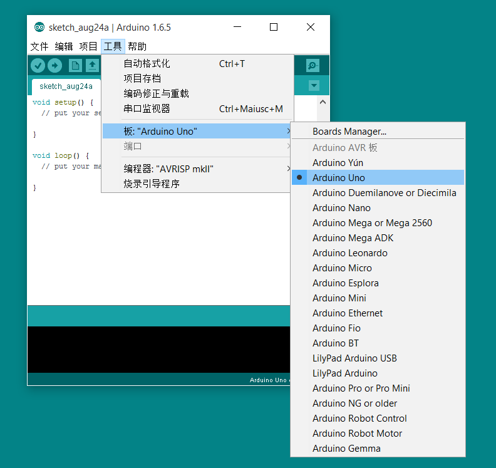Click 烧录引导程序 menu entry
The width and height of the screenshot is (496, 468).
point(152,184)
